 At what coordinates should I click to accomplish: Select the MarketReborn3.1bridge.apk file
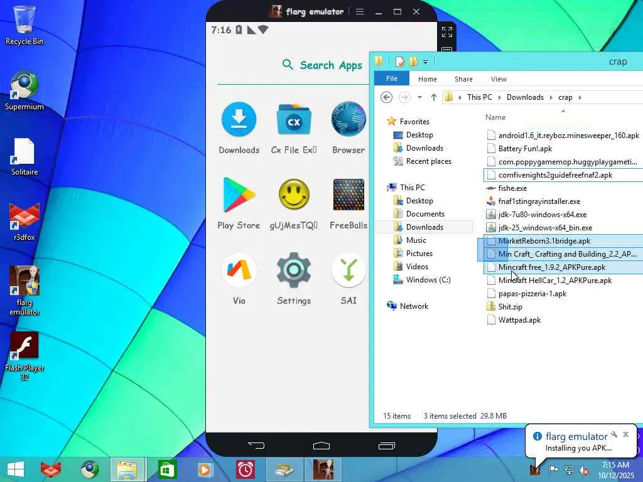[544, 240]
